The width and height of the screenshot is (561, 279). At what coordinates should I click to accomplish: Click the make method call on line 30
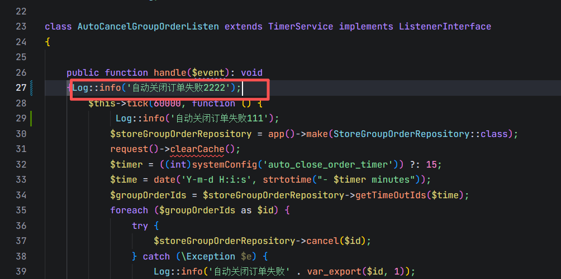click(x=317, y=134)
